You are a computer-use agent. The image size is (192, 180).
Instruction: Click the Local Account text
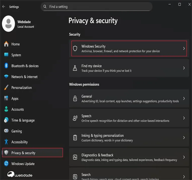(26, 27)
